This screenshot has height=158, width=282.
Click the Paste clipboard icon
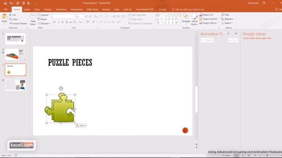(4, 17)
